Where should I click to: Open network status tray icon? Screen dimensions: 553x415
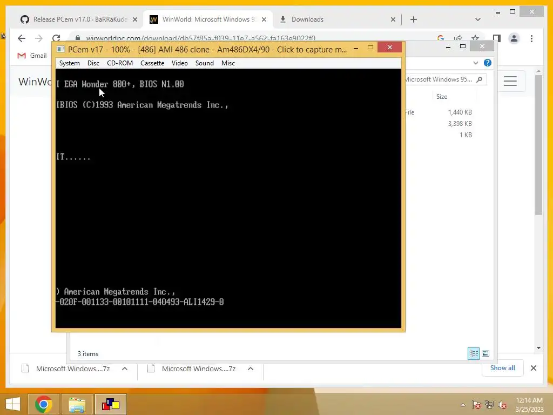tap(489, 405)
